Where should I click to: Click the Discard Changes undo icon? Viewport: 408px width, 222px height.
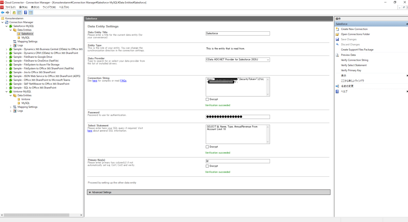click(337, 44)
